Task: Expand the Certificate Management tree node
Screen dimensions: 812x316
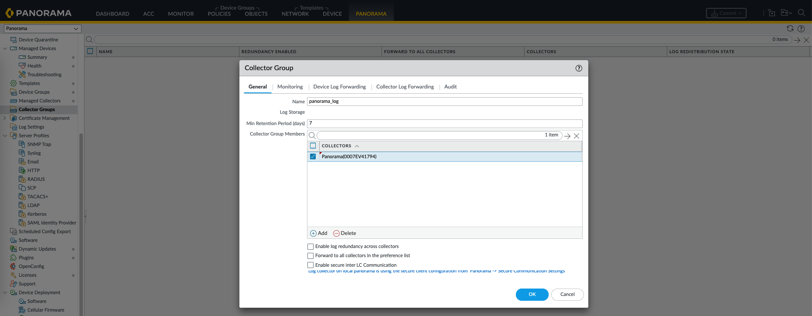Action: (x=5, y=118)
